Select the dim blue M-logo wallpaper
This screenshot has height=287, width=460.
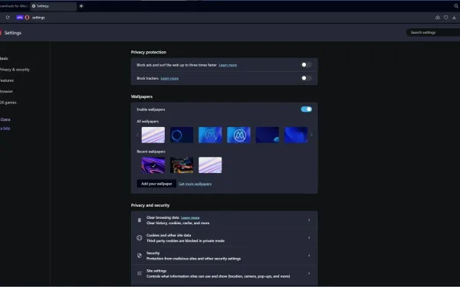point(210,135)
